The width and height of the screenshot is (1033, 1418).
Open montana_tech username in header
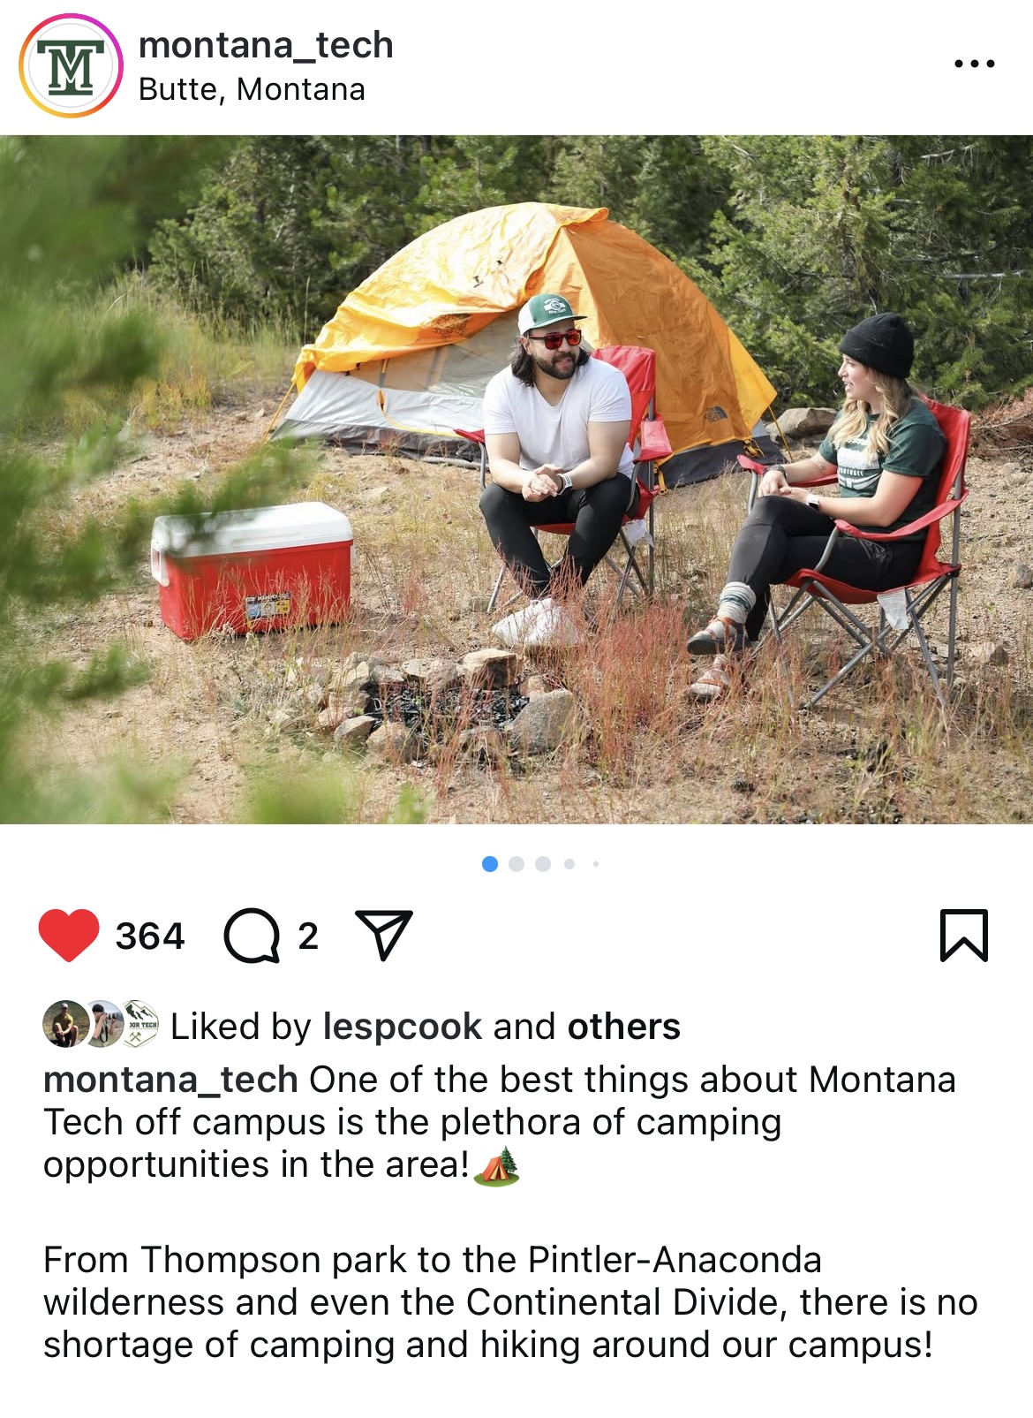click(x=266, y=45)
